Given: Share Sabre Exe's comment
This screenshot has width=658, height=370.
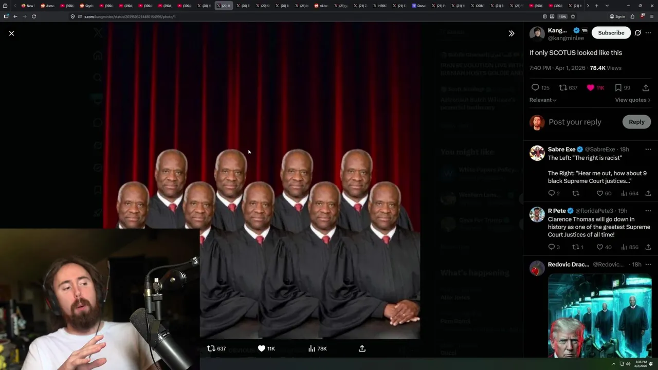Looking at the screenshot, I should coord(648,193).
